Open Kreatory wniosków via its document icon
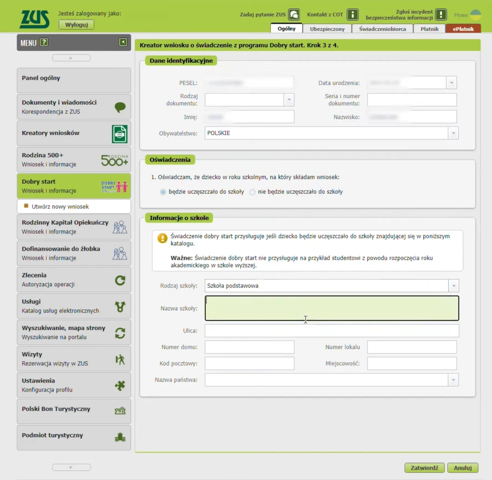The height and width of the screenshot is (480, 492). click(x=120, y=133)
